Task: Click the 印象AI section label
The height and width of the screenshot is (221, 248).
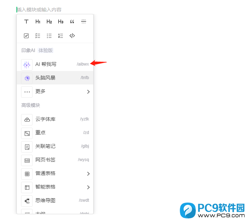Action: click(x=28, y=51)
